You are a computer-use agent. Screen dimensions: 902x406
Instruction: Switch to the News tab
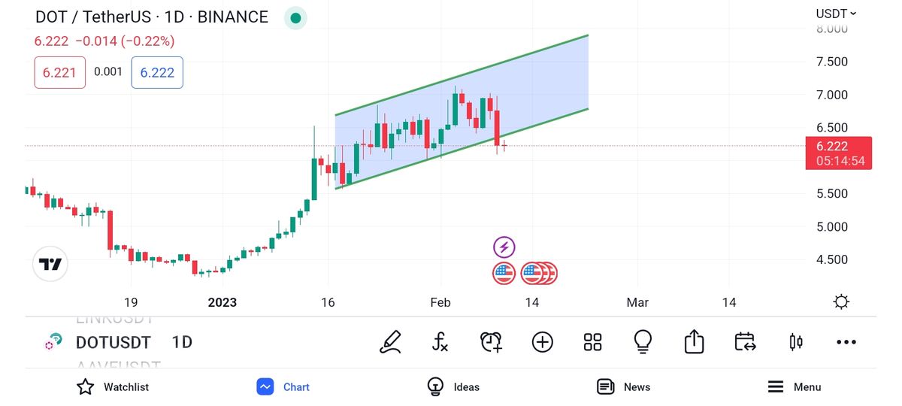pyautogui.click(x=623, y=386)
